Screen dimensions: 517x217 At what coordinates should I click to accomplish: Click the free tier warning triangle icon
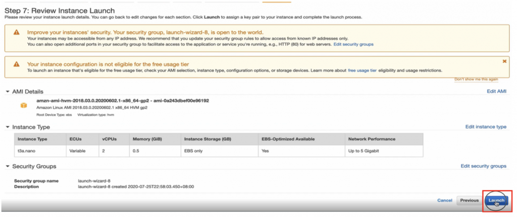[x=17, y=64]
